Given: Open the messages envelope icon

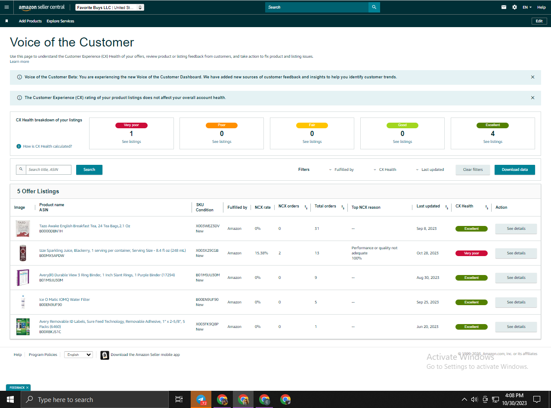Looking at the screenshot, I should pos(504,7).
